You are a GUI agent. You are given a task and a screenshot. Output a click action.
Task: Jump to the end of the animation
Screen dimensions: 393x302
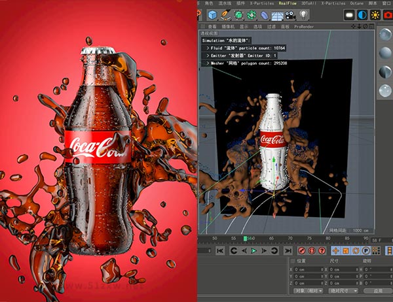coord(288,250)
